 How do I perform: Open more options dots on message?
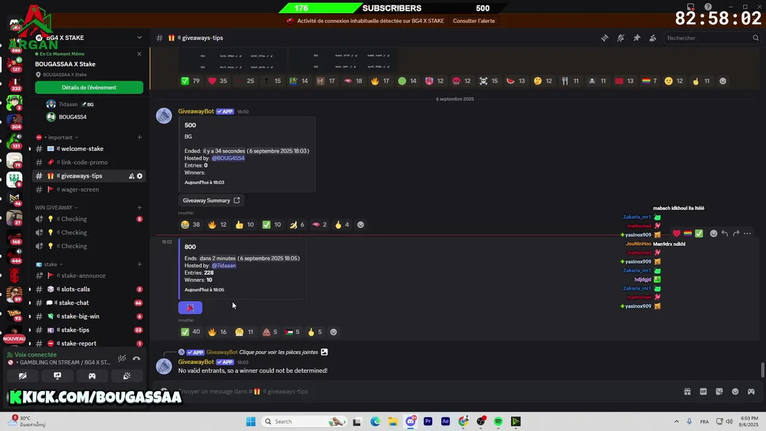click(x=747, y=233)
